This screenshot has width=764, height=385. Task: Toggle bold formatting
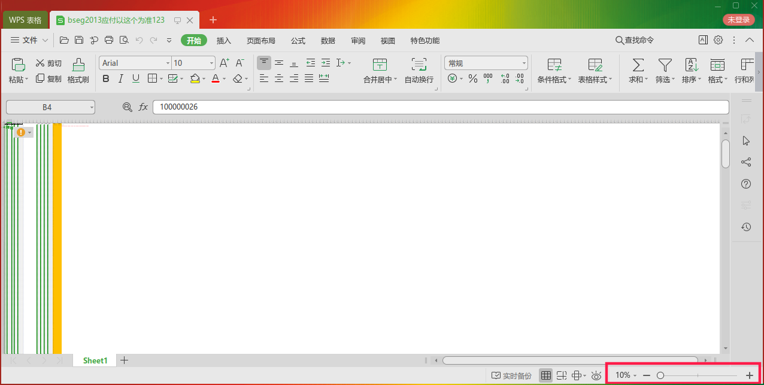tap(106, 78)
